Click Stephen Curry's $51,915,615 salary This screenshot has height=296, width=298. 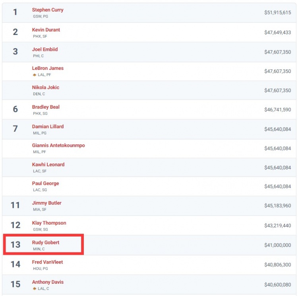(x=278, y=13)
